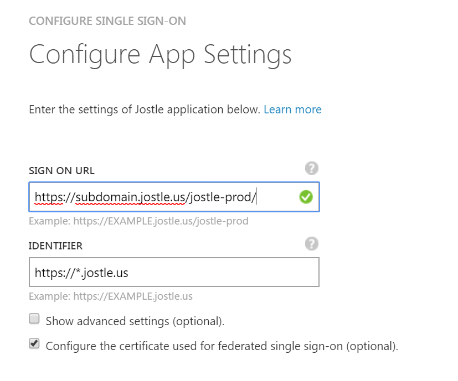The image size is (458, 381).
Task: Click the jostle-prod example text under Sign On URL
Action: pos(138,221)
